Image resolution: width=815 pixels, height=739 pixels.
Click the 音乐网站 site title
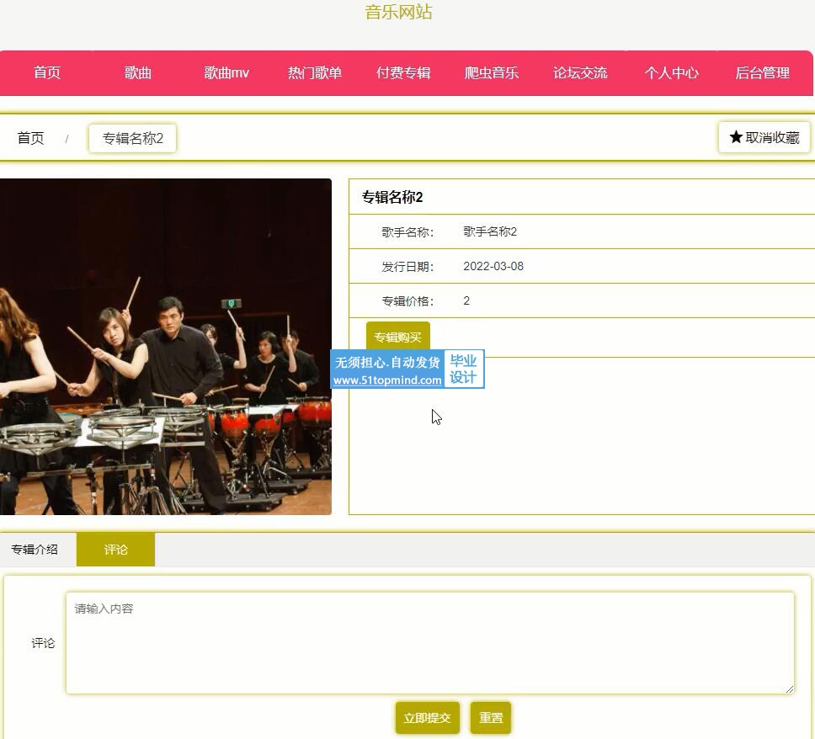[399, 12]
